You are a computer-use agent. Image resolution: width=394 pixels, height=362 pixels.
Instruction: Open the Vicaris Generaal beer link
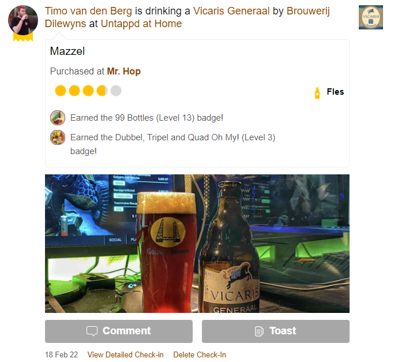[x=231, y=11]
